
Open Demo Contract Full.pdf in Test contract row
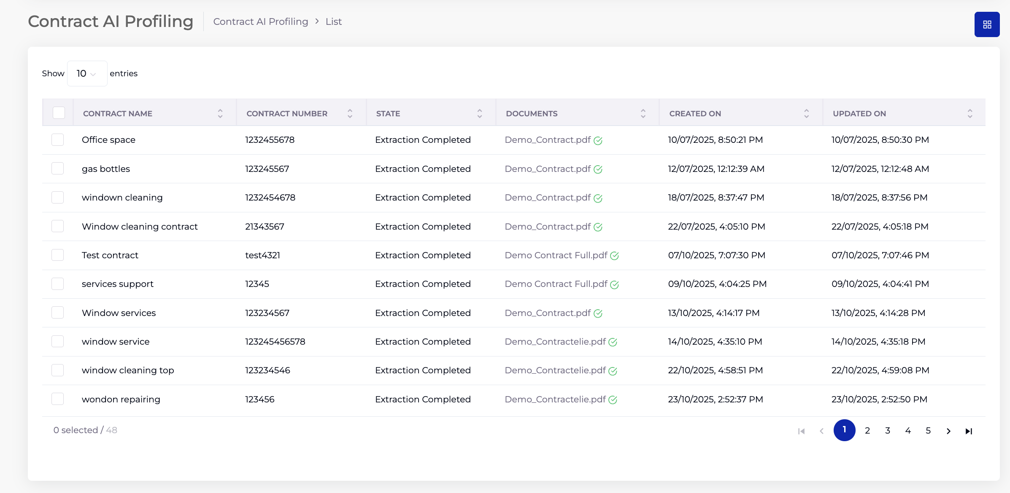point(556,255)
